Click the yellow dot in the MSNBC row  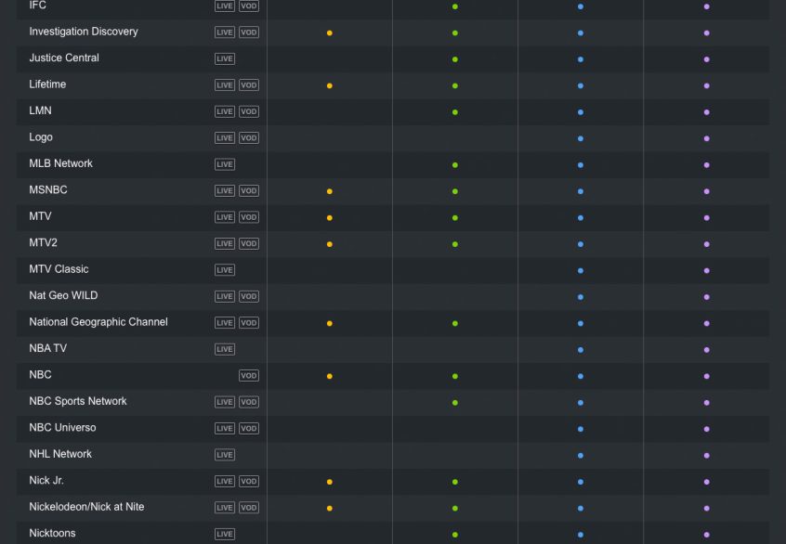329,191
